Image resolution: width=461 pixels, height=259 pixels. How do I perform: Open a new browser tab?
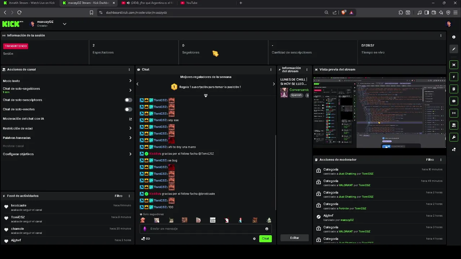[241, 3]
